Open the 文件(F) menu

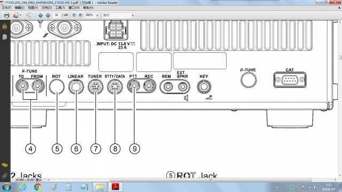[6, 7]
